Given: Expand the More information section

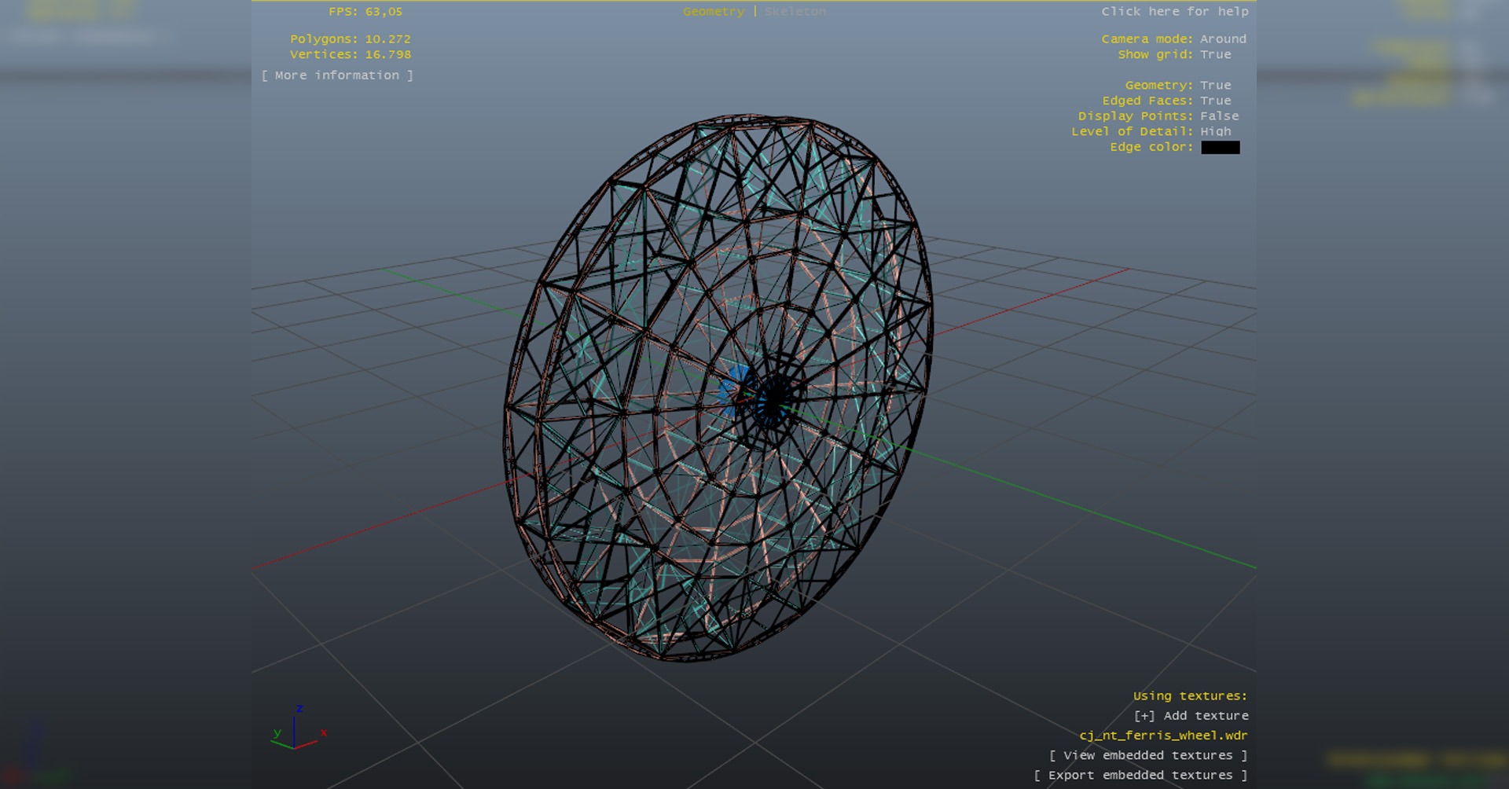Looking at the screenshot, I should pos(337,75).
